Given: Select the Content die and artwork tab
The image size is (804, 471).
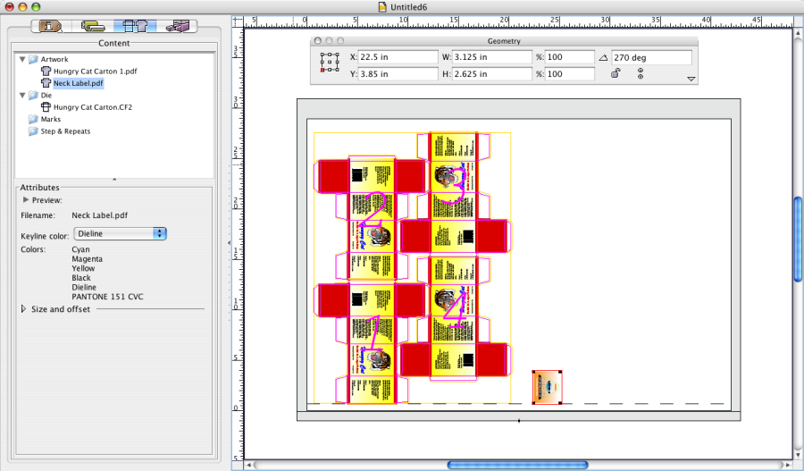Looking at the screenshot, I should point(135,26).
